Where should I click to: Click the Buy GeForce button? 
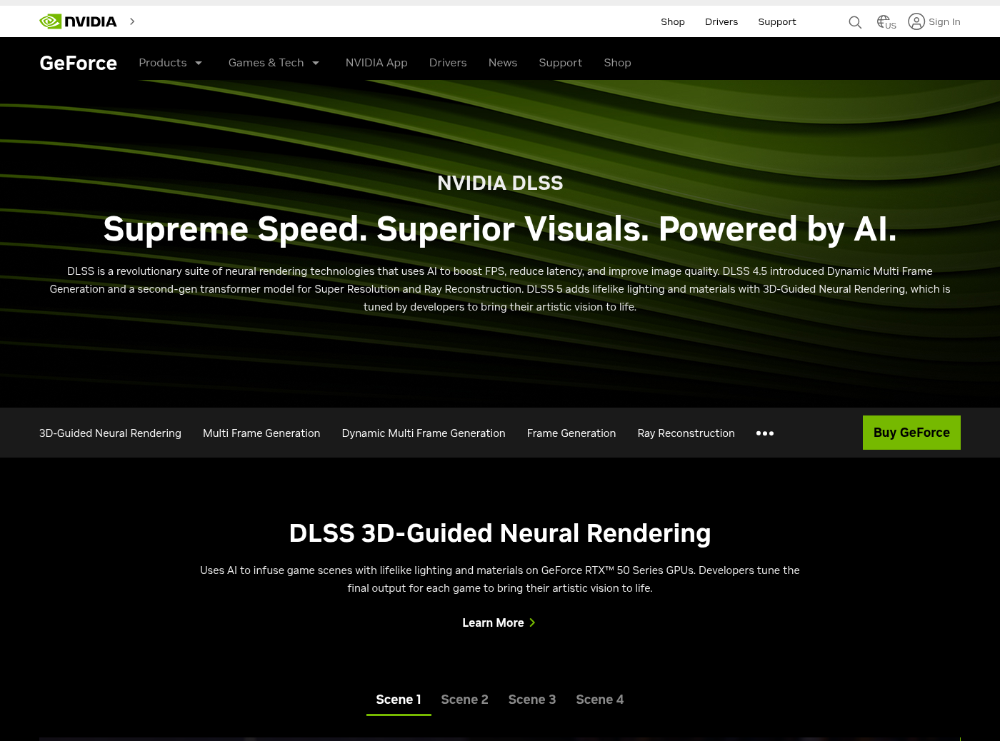point(911,433)
